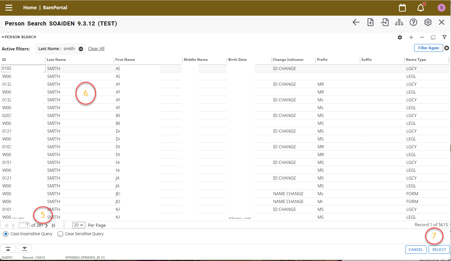Screen dimensions: 451x261
Task: Remove the Last Name smith filter
Action: click(x=81, y=49)
